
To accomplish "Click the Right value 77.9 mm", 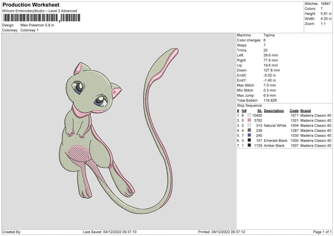I will point(271,60).
